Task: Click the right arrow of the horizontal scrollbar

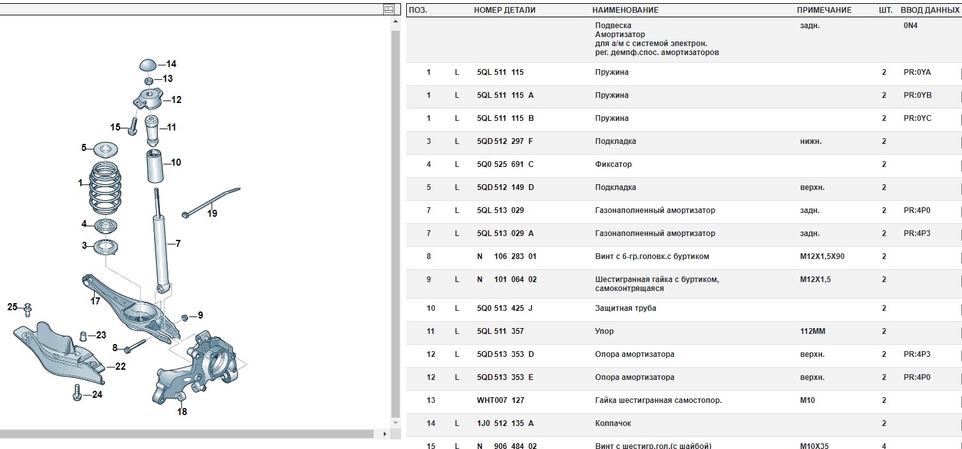Action: 384,434
